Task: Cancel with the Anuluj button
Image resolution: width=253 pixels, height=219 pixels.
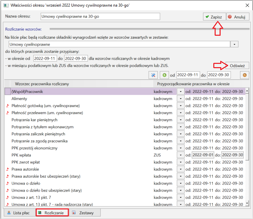Action: (x=238, y=17)
